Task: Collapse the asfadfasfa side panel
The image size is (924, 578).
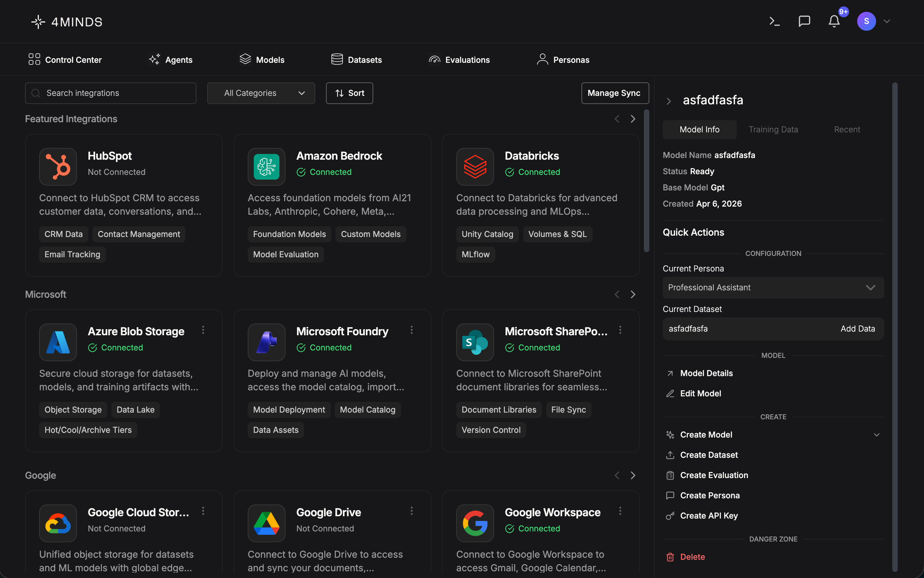Action: pyautogui.click(x=669, y=101)
